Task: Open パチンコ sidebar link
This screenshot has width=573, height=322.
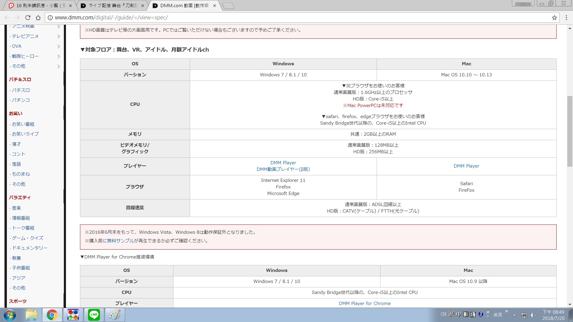Action: (x=21, y=100)
